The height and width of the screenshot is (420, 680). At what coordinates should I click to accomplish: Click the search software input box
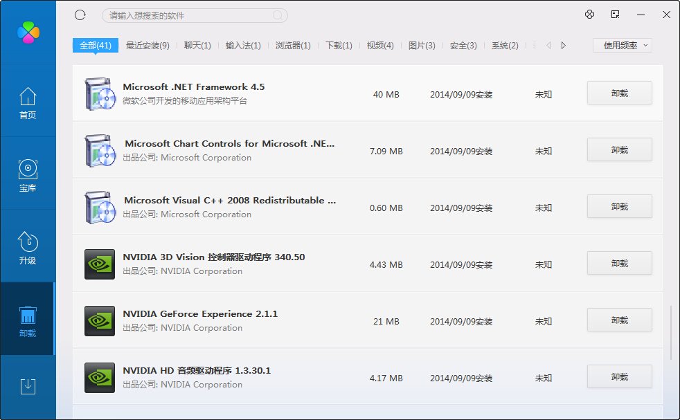click(194, 15)
